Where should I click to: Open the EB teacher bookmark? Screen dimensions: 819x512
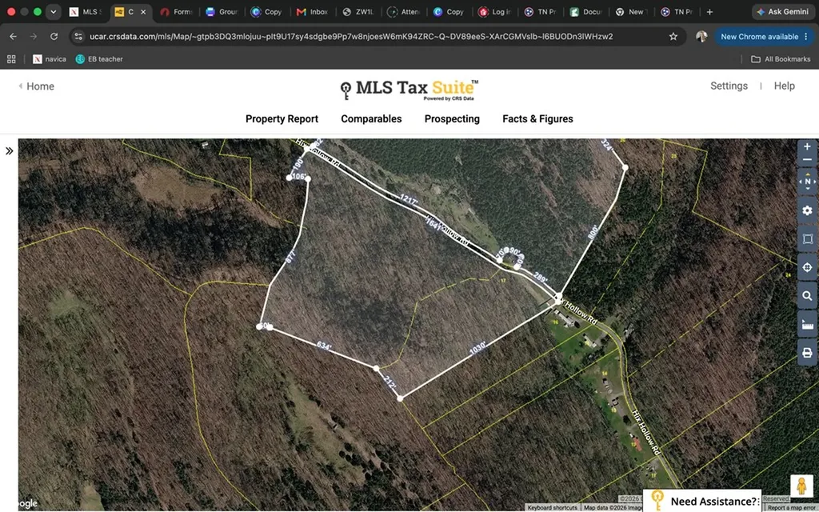tap(99, 59)
